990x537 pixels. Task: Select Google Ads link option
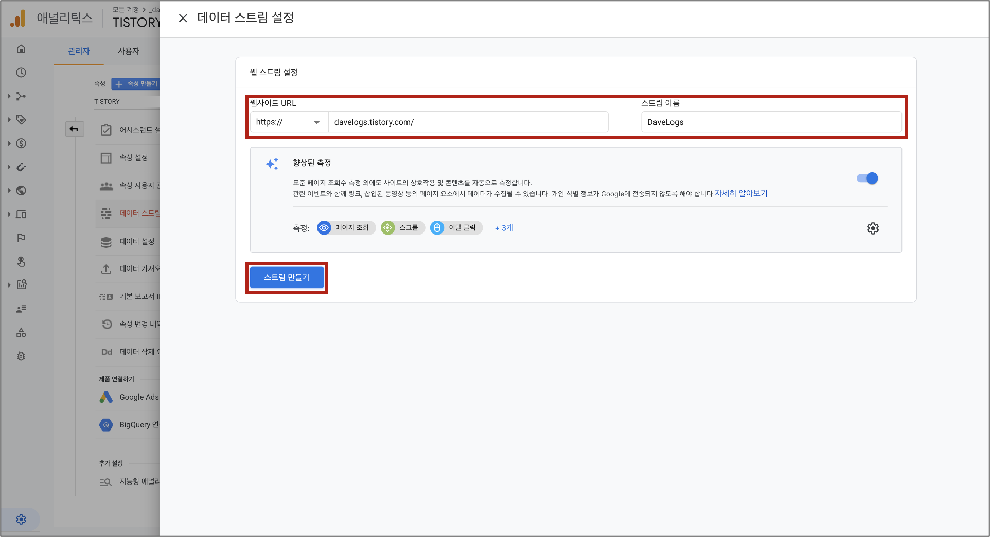click(139, 397)
